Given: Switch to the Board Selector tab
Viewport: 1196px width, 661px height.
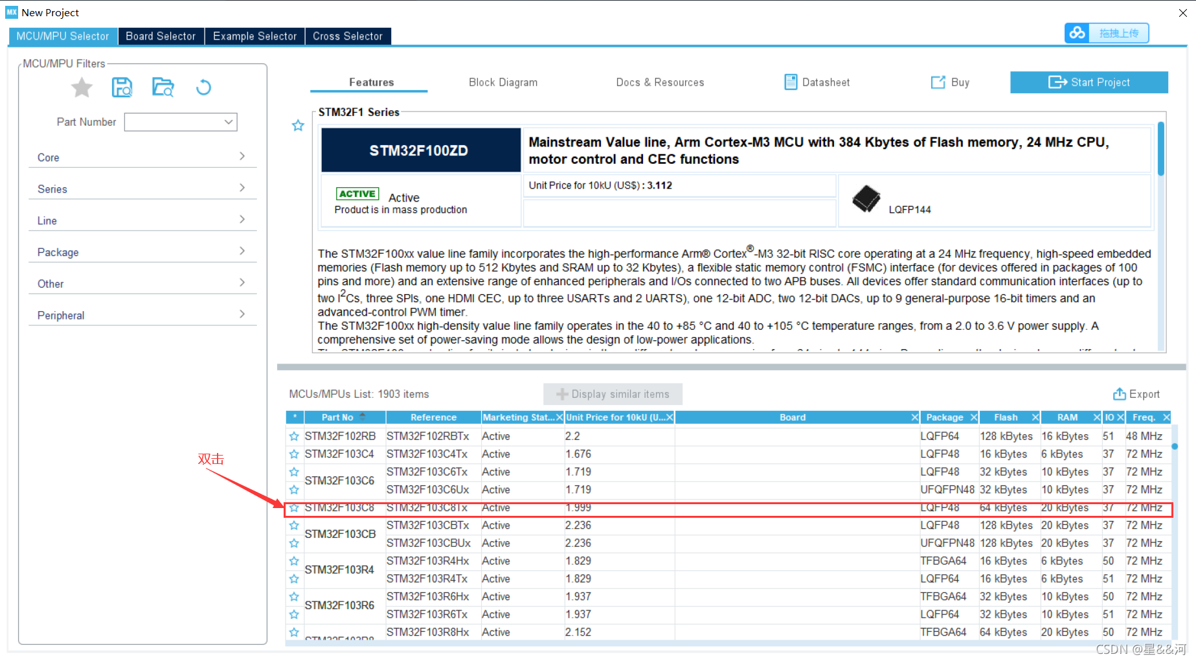Looking at the screenshot, I should pos(161,36).
